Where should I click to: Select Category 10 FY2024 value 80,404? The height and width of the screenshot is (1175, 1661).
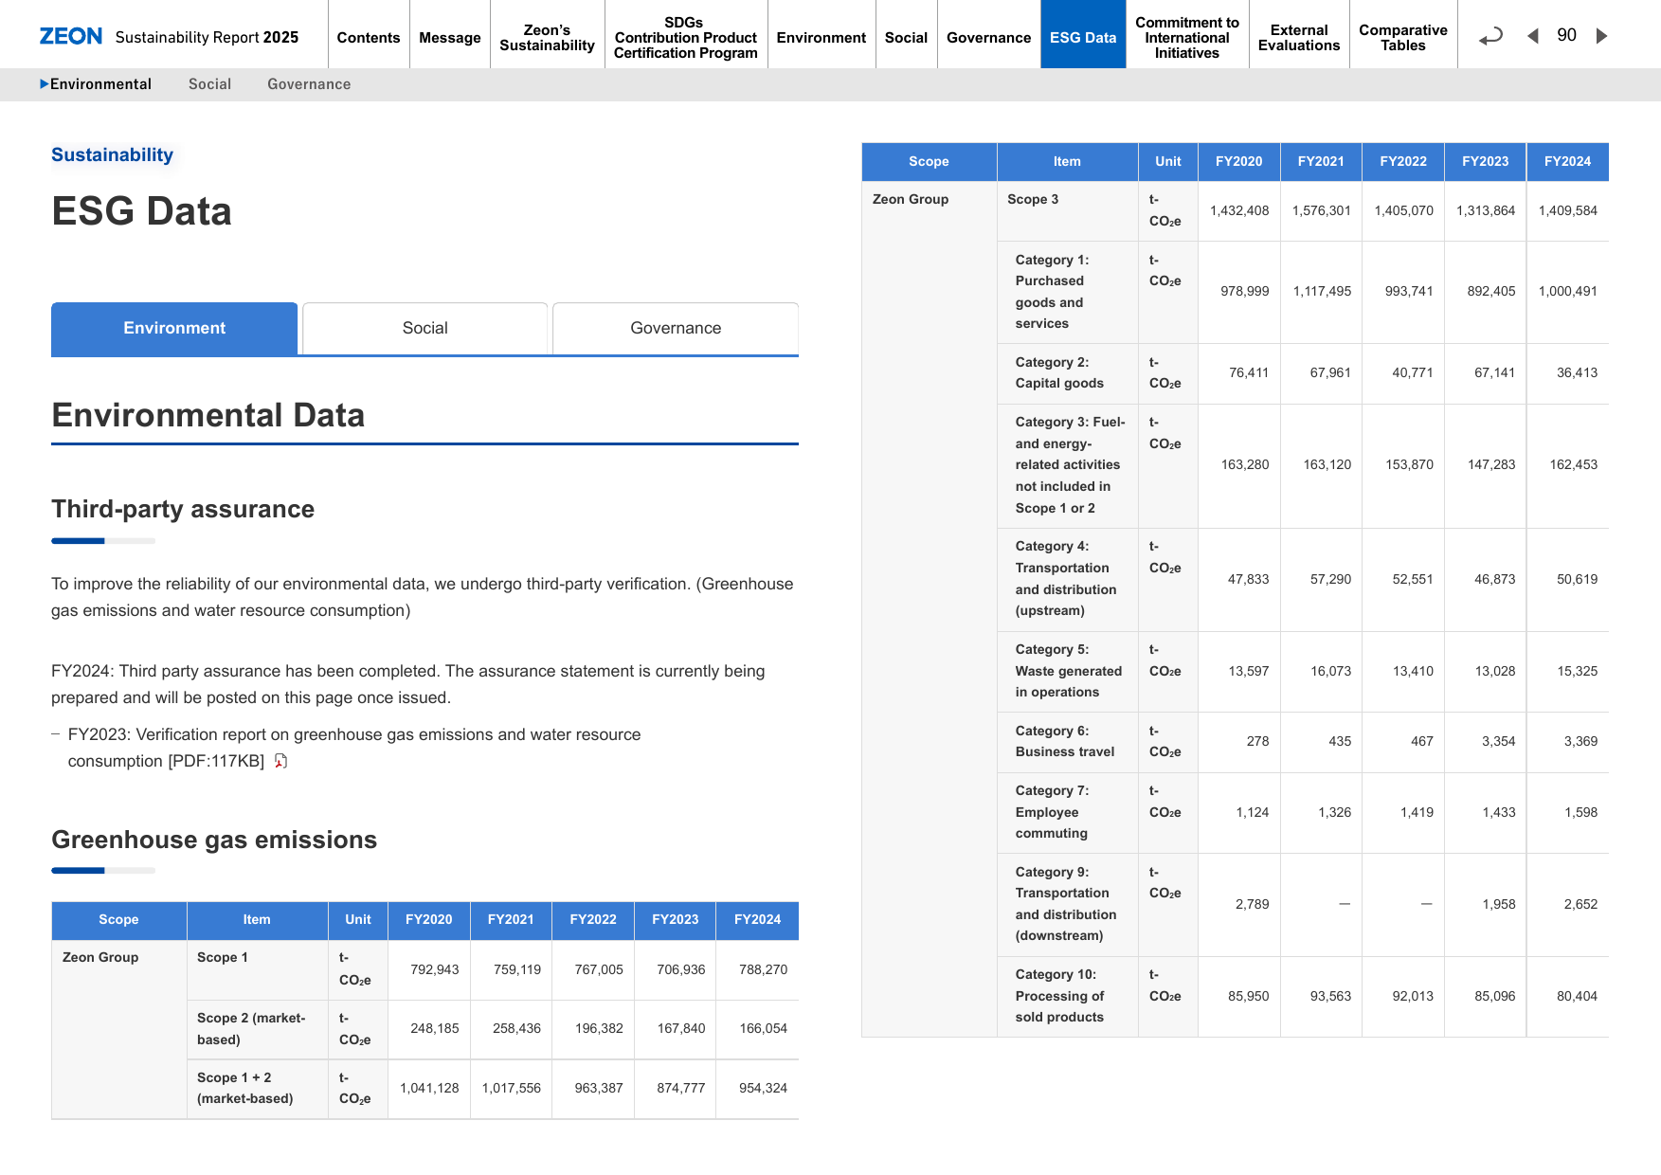(x=1577, y=996)
